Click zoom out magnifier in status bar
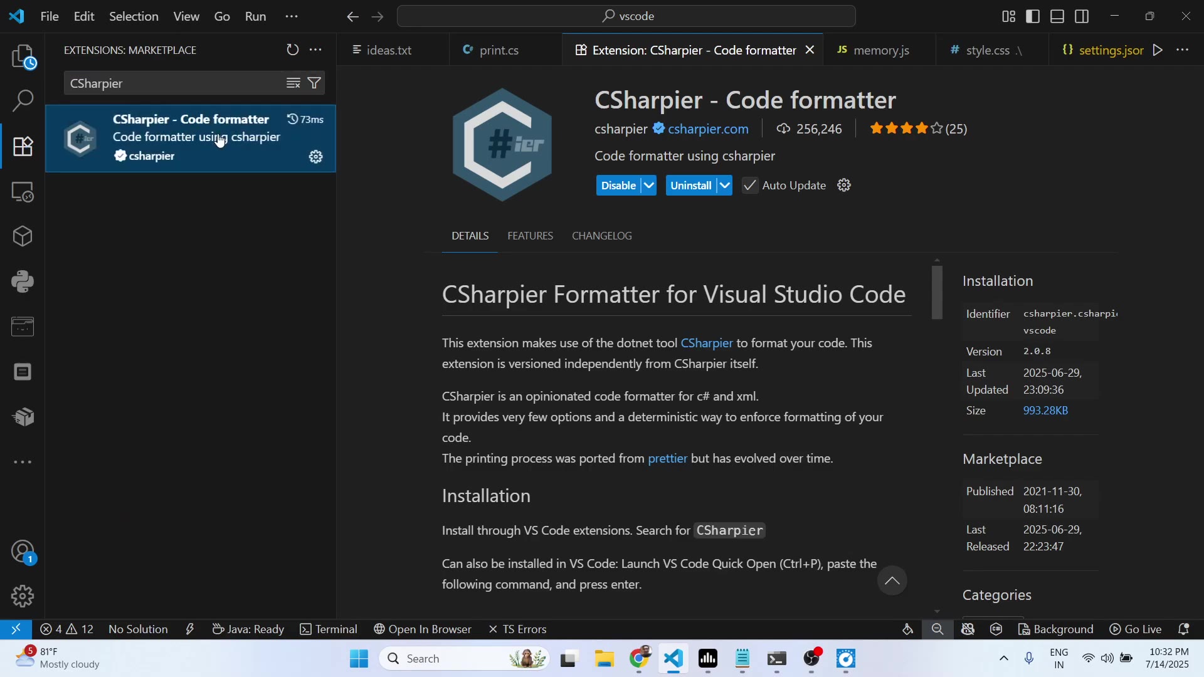Screen dimensions: 1204x677 coord(937,630)
